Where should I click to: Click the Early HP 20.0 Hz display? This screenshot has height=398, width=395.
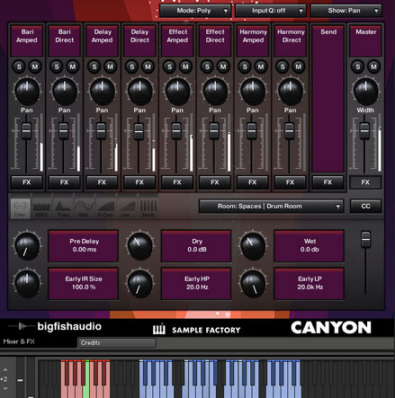point(196,284)
